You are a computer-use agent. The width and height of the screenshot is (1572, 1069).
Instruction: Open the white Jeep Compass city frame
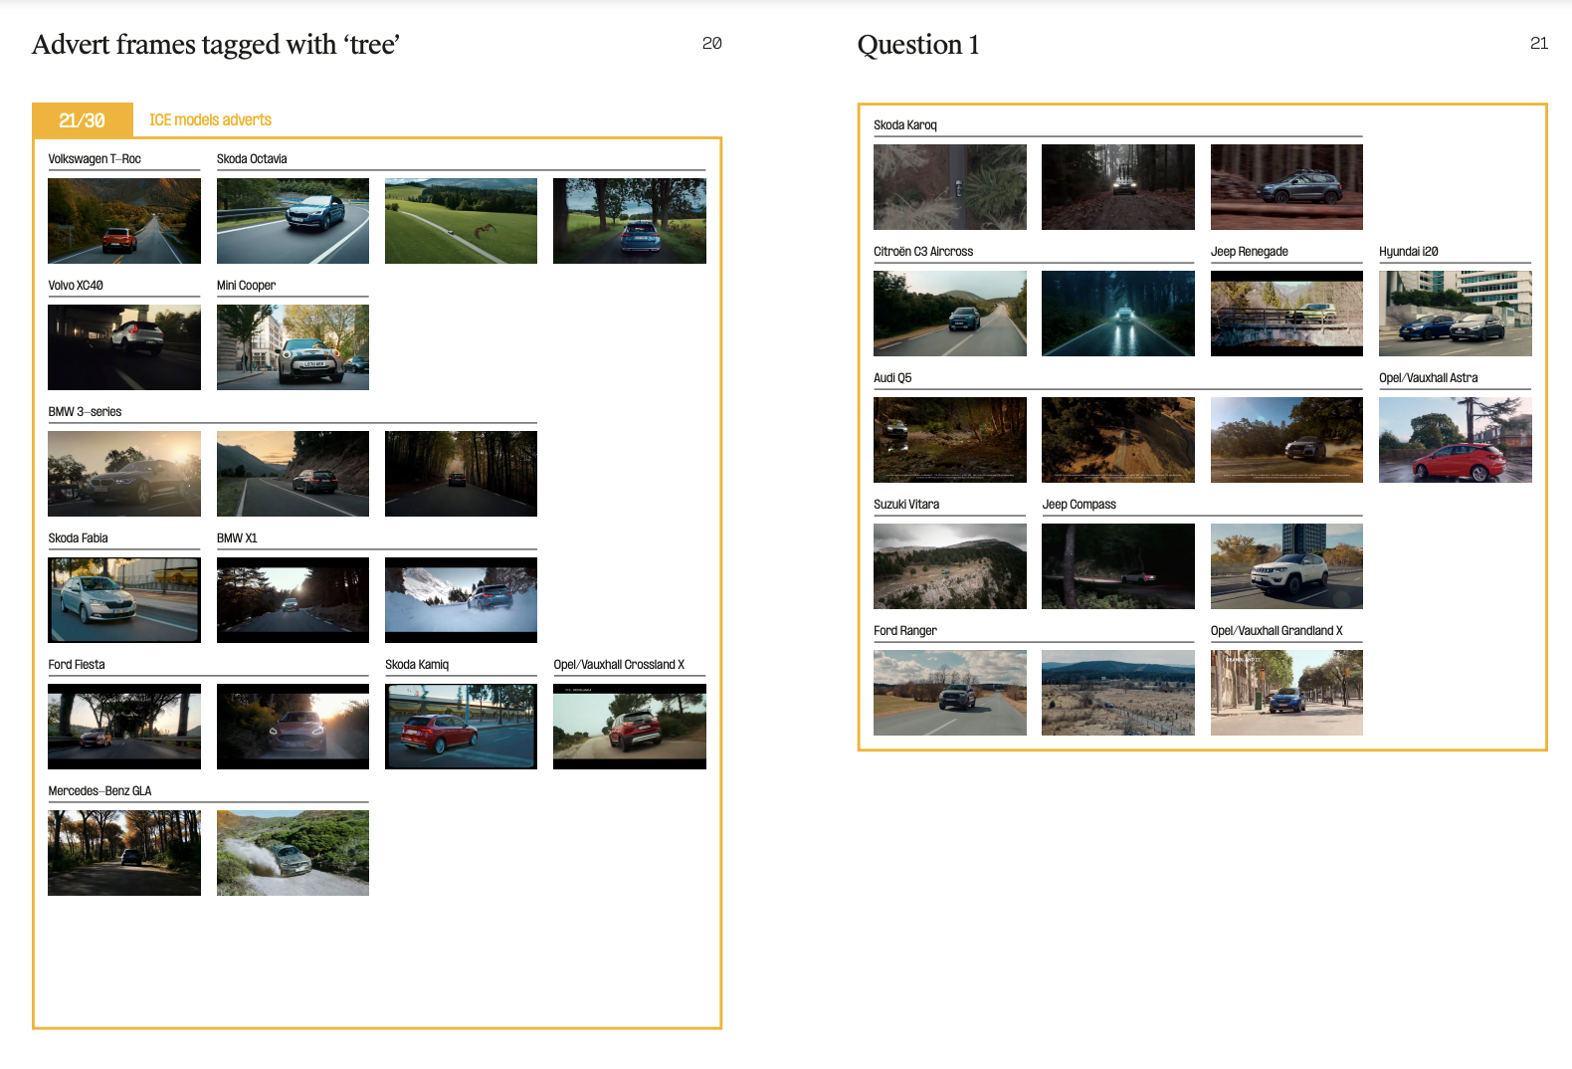1286,566
